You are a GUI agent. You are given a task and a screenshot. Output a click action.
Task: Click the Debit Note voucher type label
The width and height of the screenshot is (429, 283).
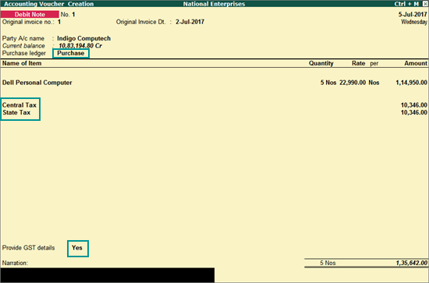click(30, 14)
